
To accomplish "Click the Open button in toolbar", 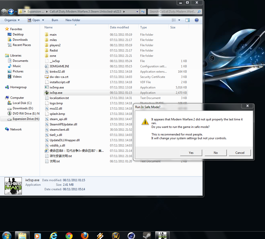I will pyautogui.click(x=34, y=20).
